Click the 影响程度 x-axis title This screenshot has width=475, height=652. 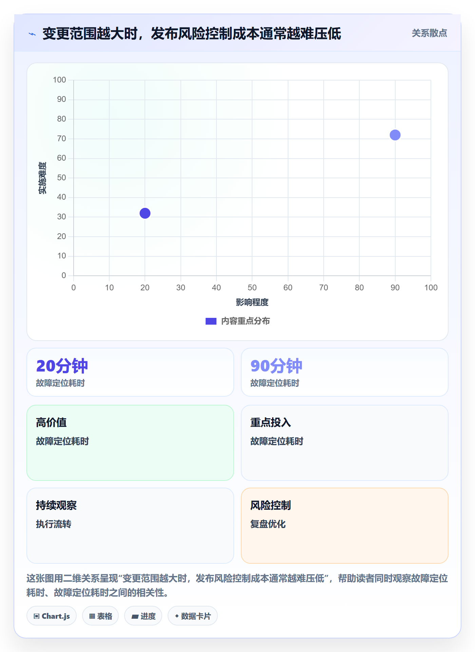click(x=252, y=302)
